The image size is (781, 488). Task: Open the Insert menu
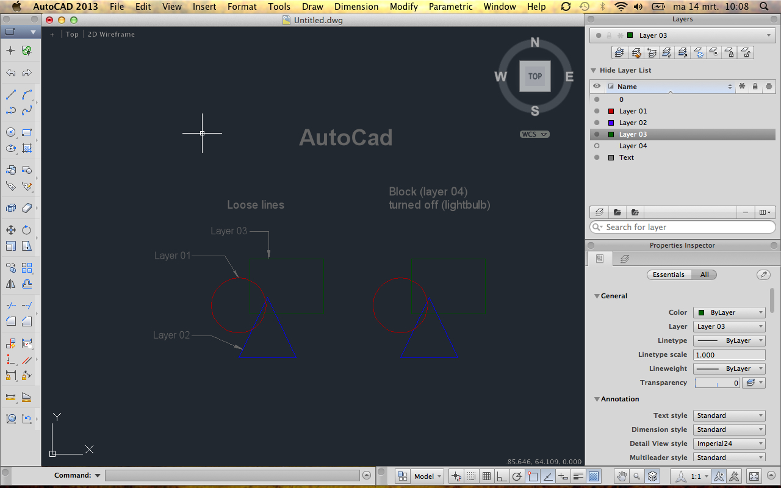click(x=204, y=7)
